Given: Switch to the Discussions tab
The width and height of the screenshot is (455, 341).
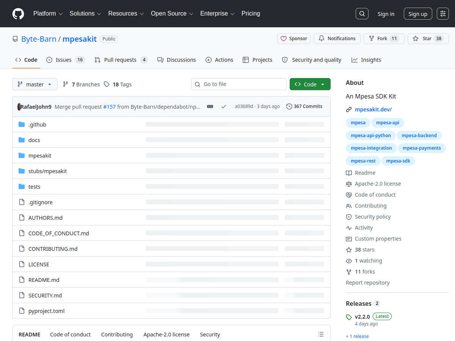Looking at the screenshot, I should click(176, 60).
